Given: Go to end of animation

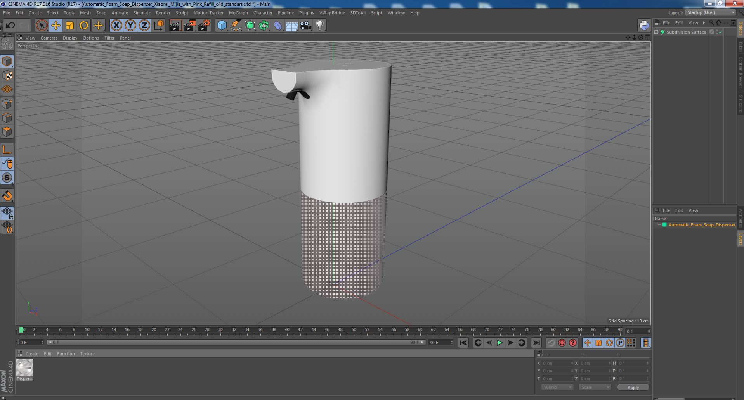Looking at the screenshot, I should 536,343.
